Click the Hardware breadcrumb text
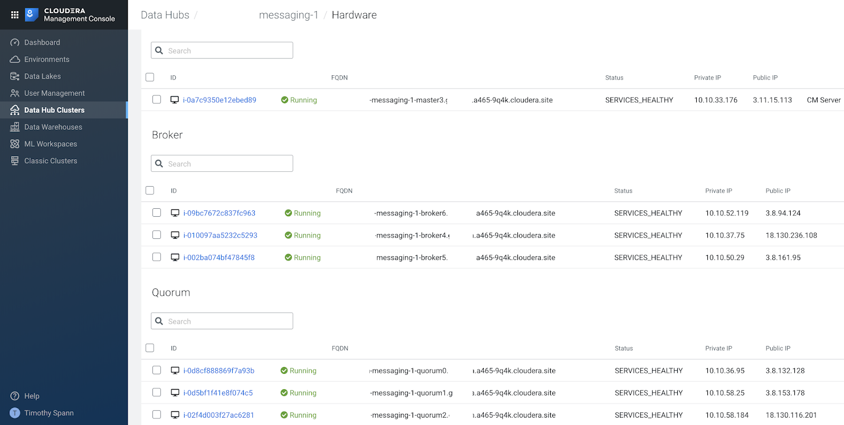This screenshot has height=425, width=844. (354, 15)
